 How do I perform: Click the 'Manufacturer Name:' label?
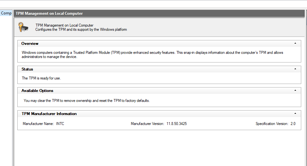tap(38, 124)
